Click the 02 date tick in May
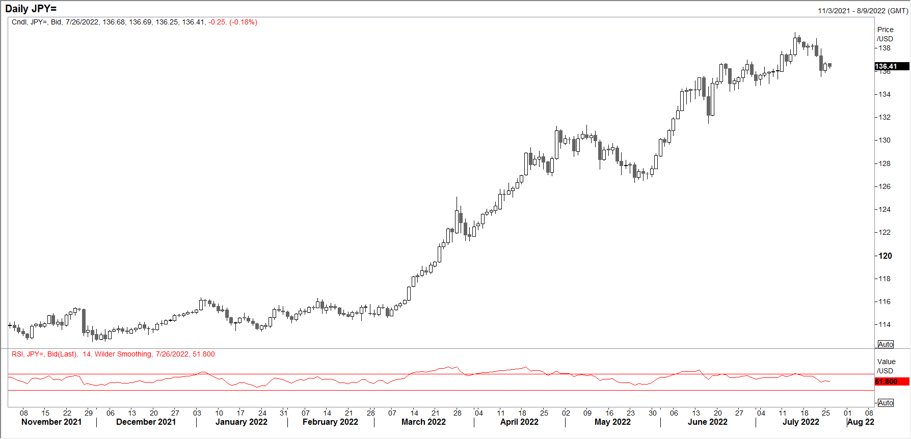The image size is (911, 439). (x=566, y=413)
